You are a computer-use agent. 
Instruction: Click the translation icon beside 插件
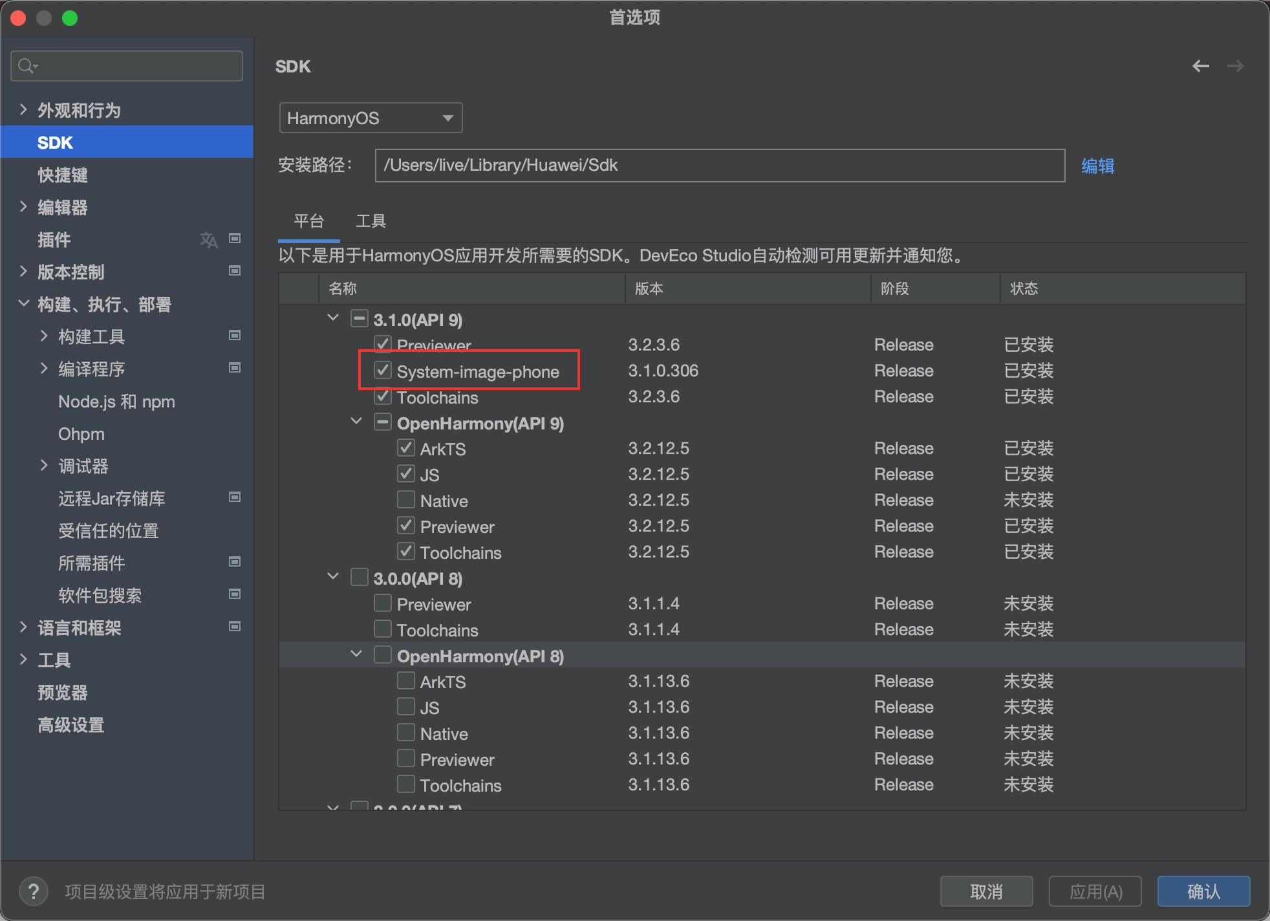pyautogui.click(x=208, y=240)
